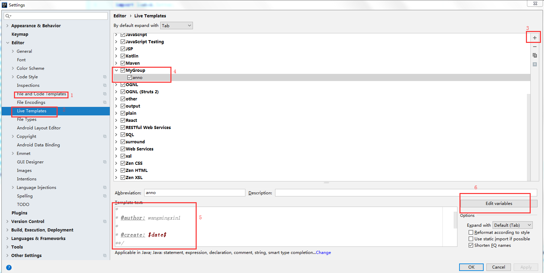544x273 pixels.
Task: Click the restore deleted defaults icon
Action: tap(534, 64)
